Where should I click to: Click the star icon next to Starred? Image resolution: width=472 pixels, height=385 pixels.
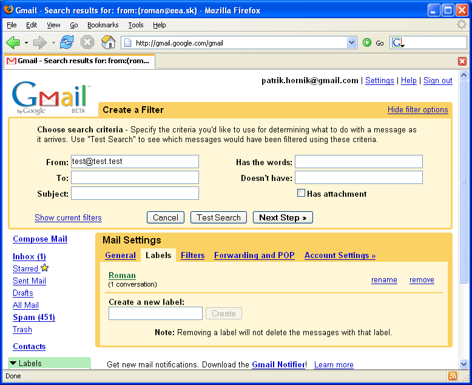point(45,268)
